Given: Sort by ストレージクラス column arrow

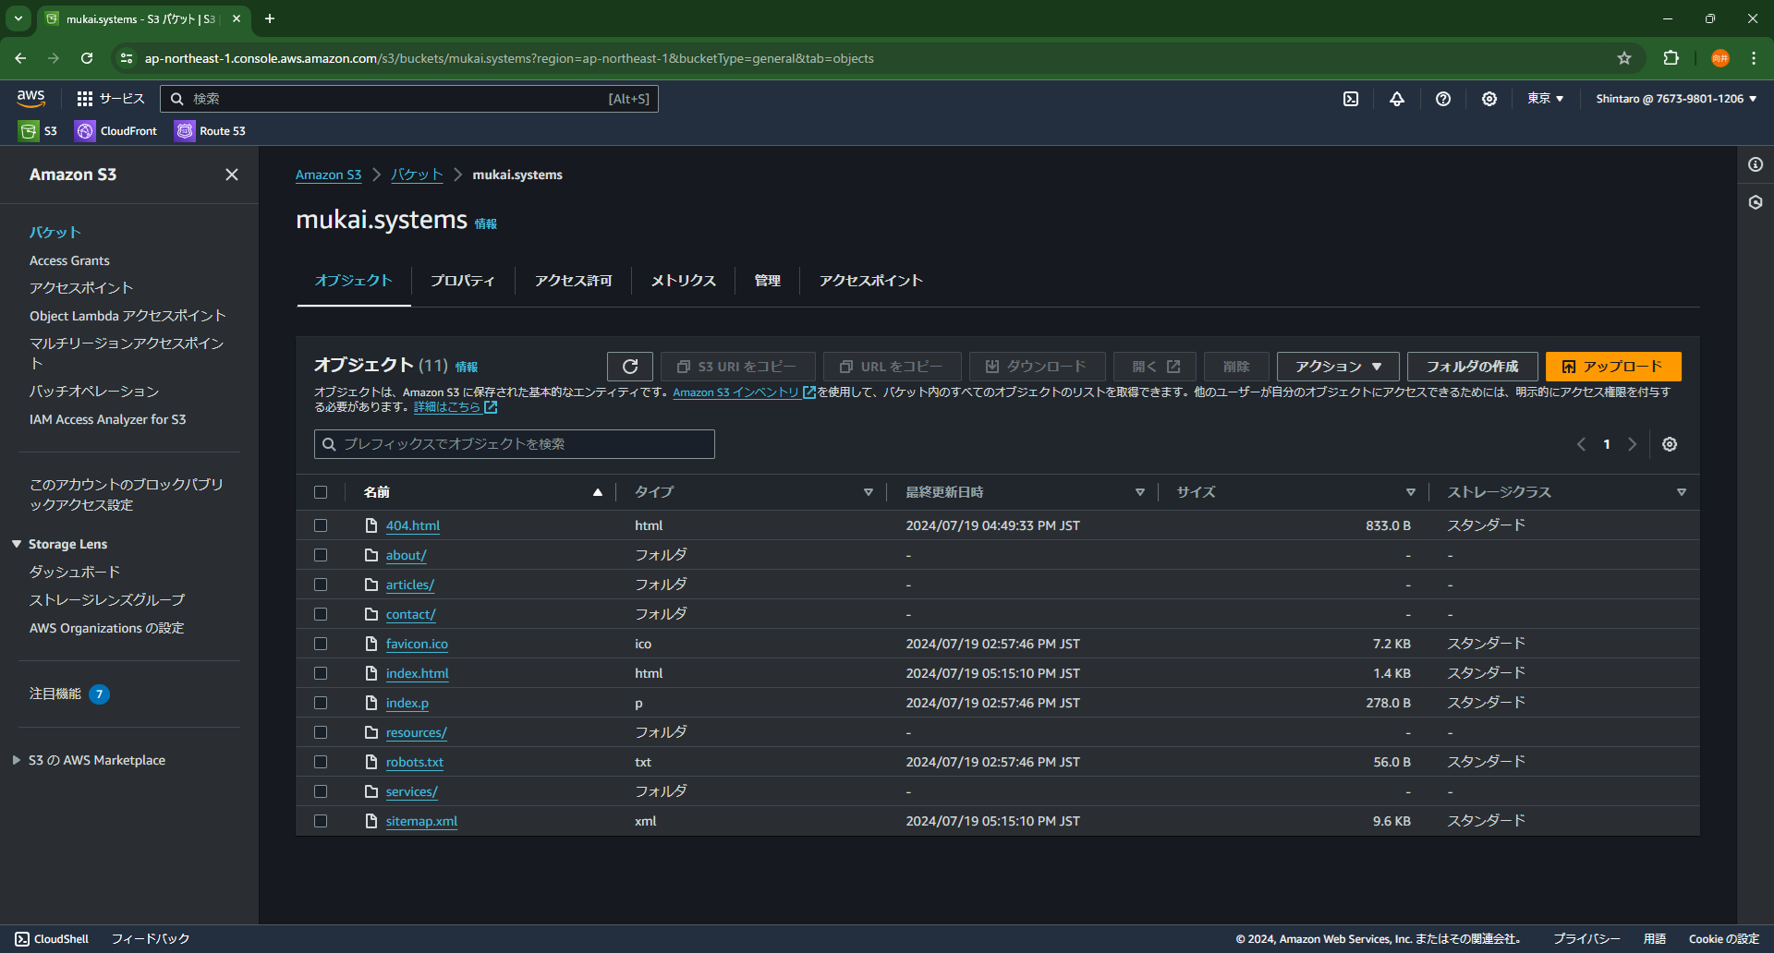Looking at the screenshot, I should [1682, 492].
